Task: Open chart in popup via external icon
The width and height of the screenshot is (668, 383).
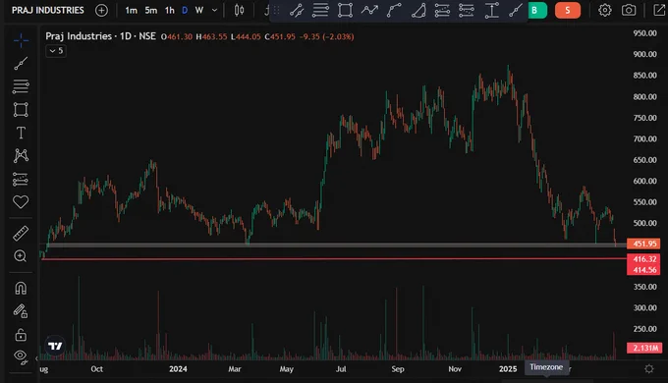Action: [659, 10]
